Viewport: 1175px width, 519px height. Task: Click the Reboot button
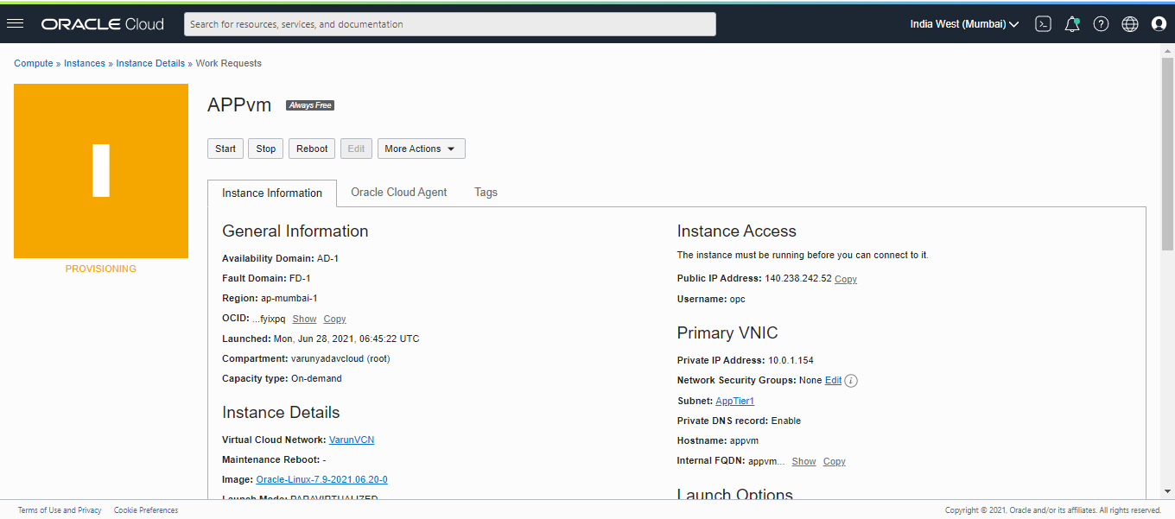click(x=312, y=149)
